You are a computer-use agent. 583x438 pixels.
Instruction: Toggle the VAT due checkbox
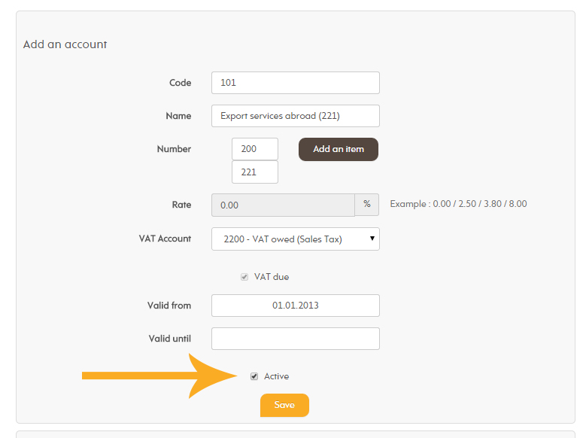(244, 277)
